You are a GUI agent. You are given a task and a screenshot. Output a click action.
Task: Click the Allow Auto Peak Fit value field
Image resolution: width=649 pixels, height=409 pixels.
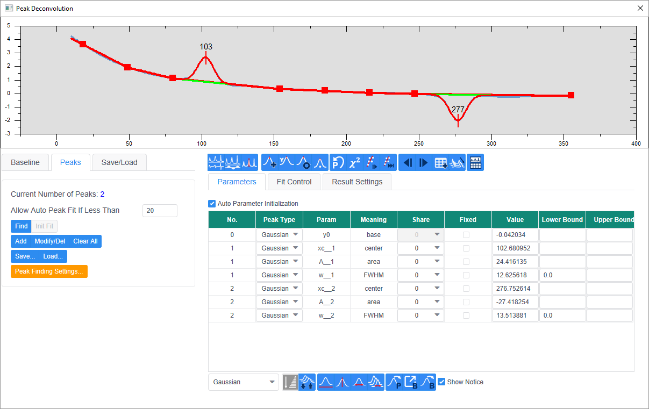click(160, 211)
